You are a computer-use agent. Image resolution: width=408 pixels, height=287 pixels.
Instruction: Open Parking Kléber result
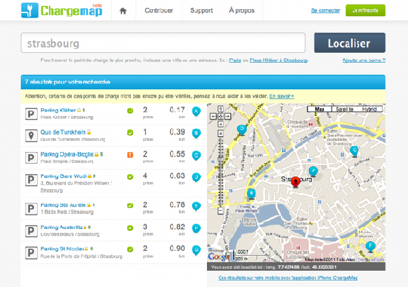coord(58,110)
